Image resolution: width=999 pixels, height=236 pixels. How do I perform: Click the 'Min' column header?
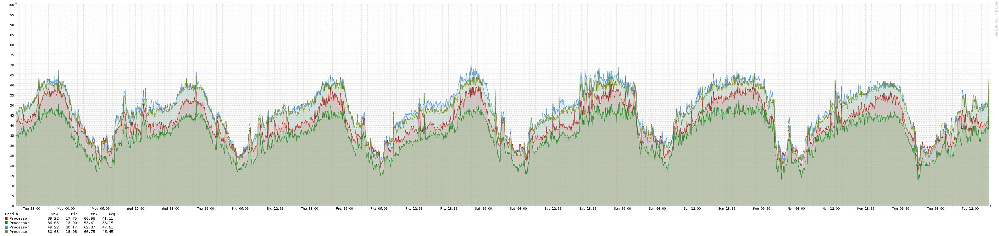pos(75,214)
